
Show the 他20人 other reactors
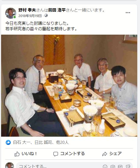pos(62,142)
